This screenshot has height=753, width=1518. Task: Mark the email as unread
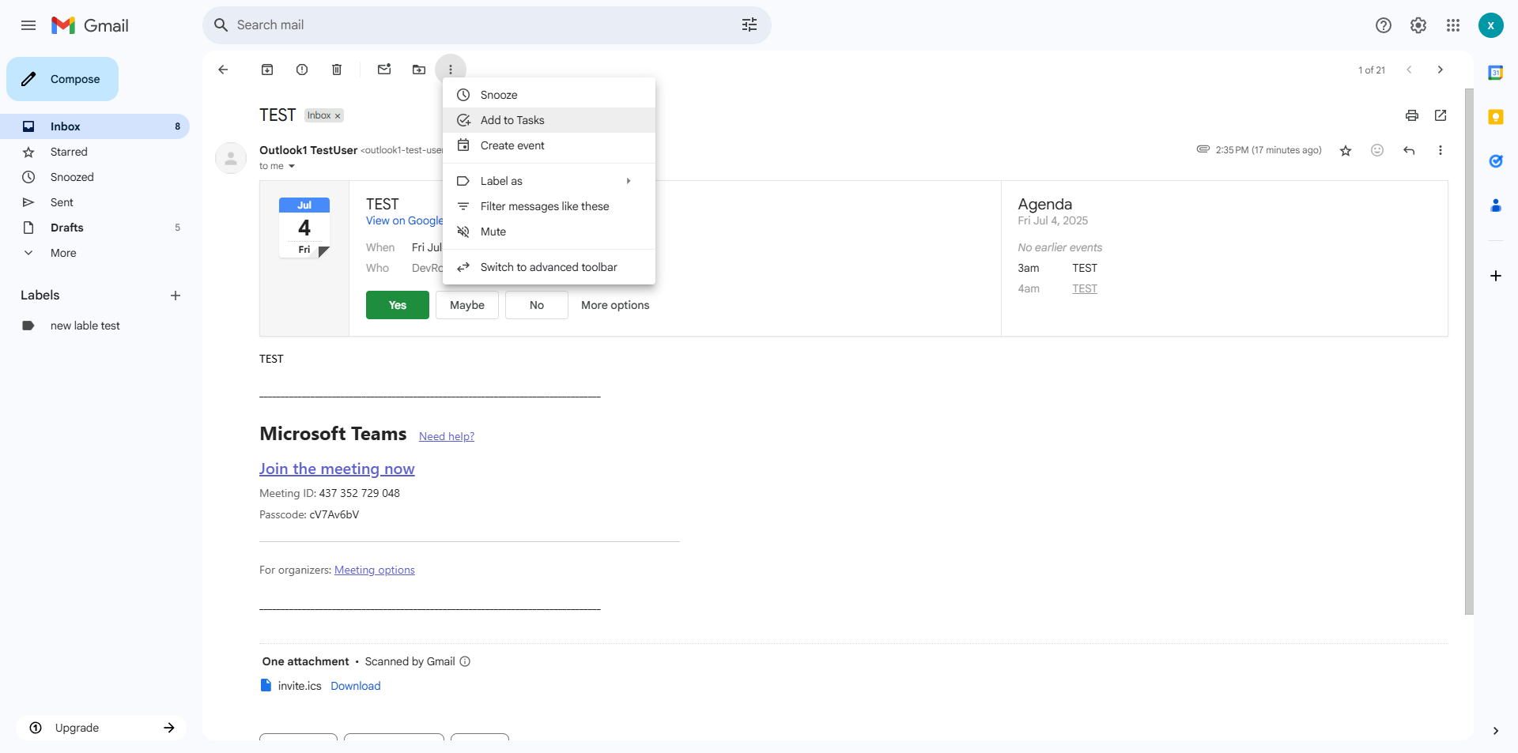pyautogui.click(x=384, y=70)
